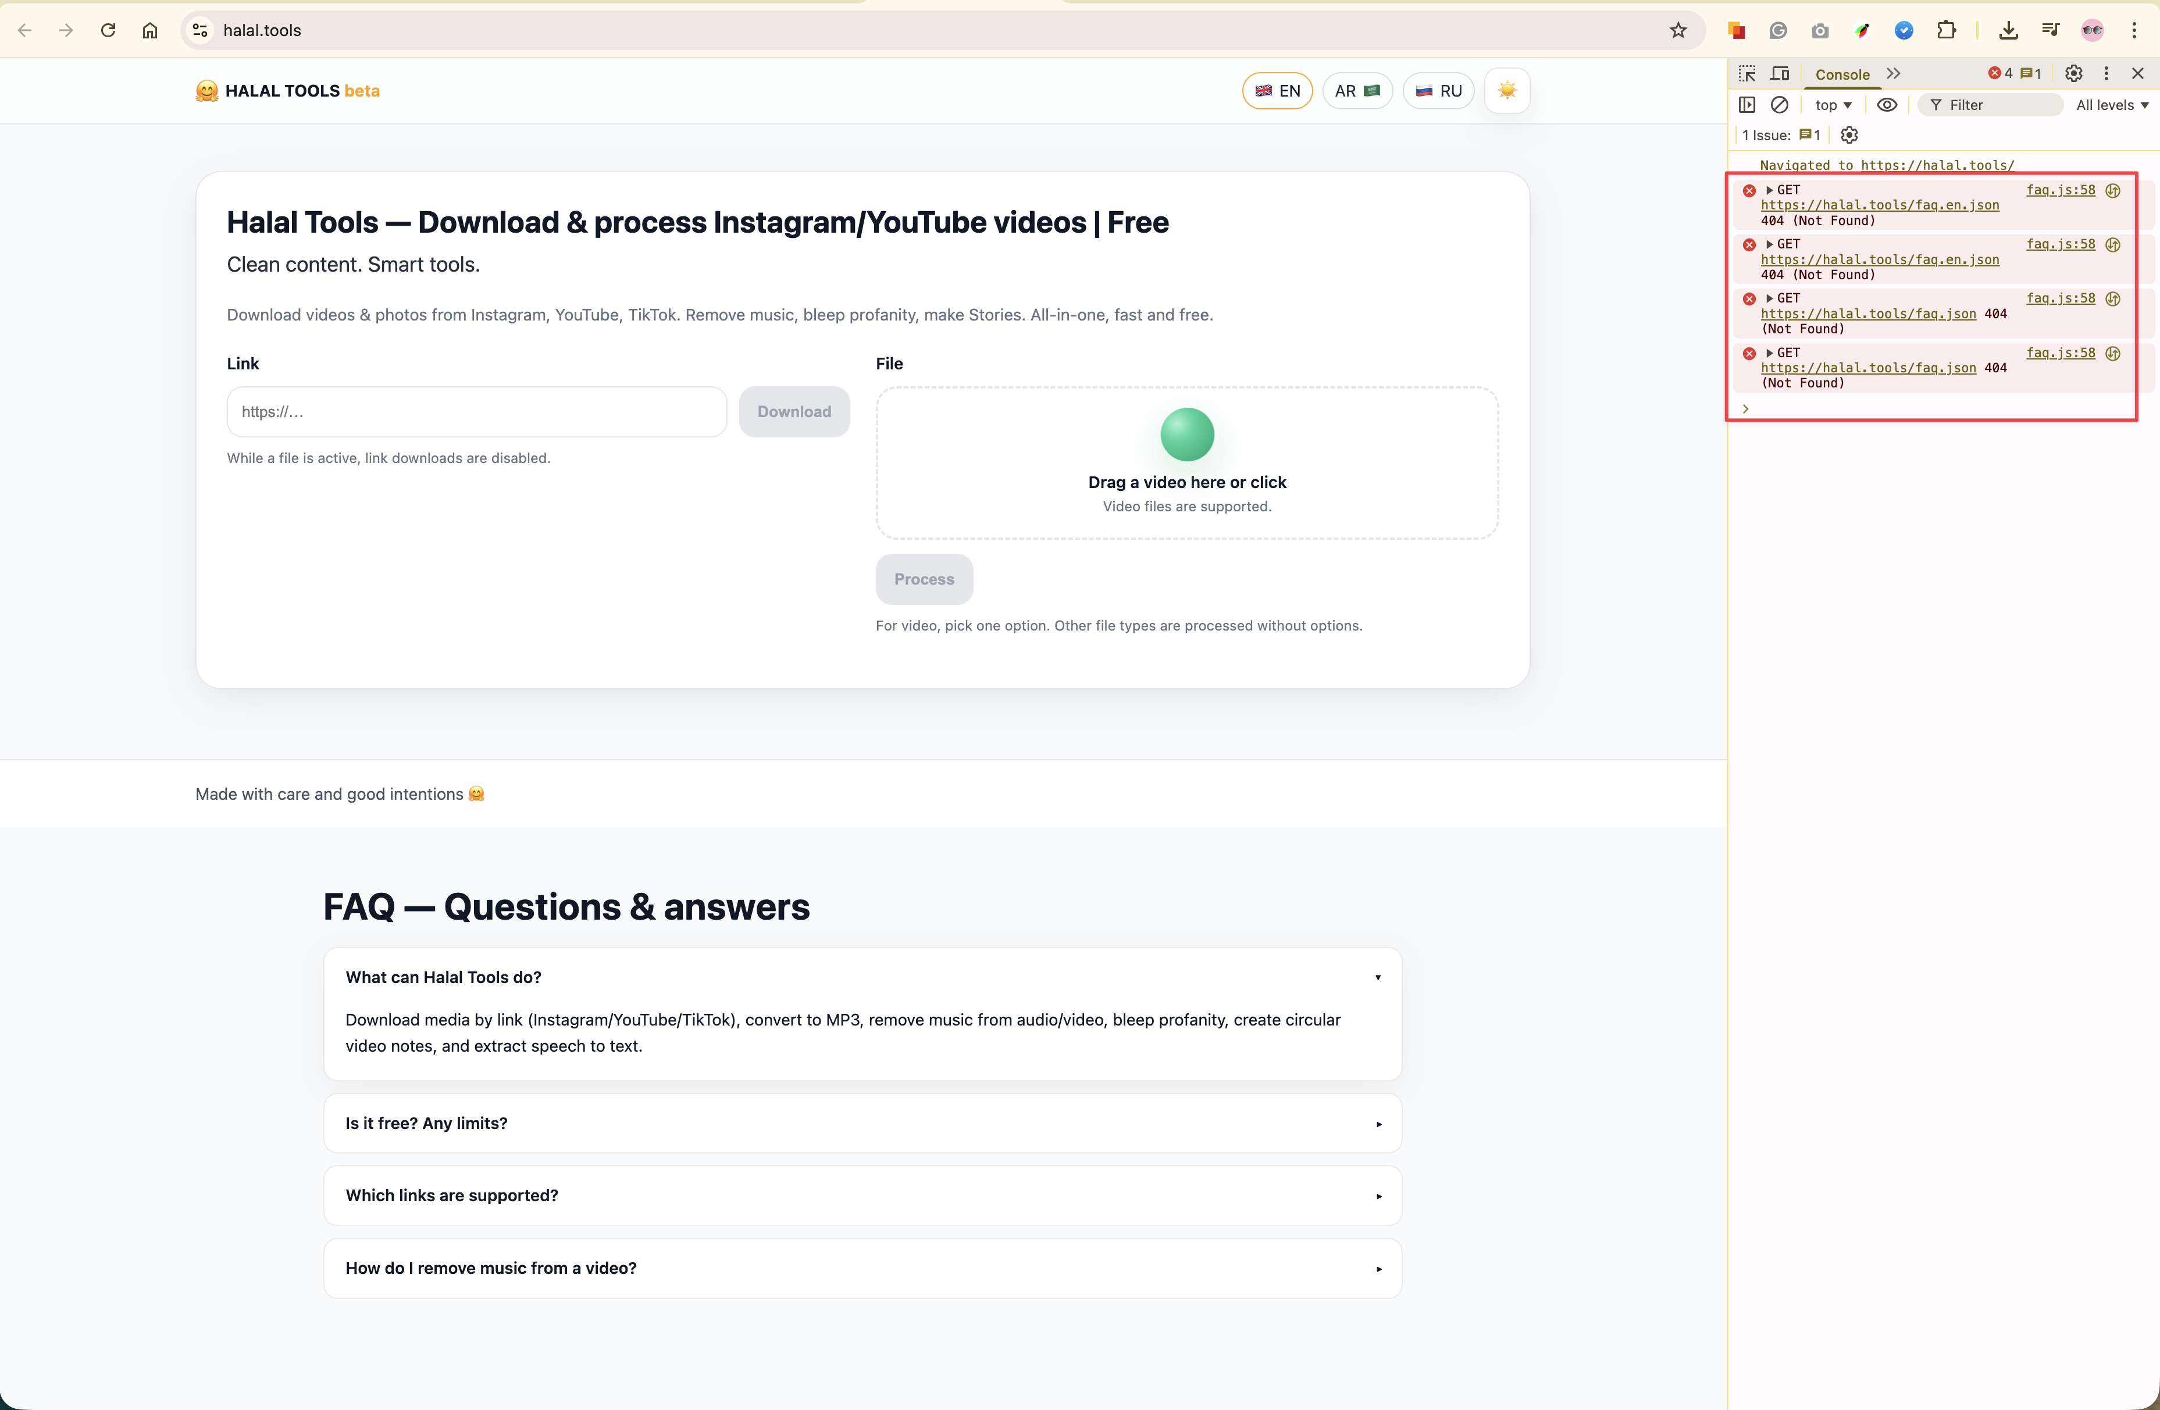Toggle the sun light/dark theme button

click(x=1506, y=90)
